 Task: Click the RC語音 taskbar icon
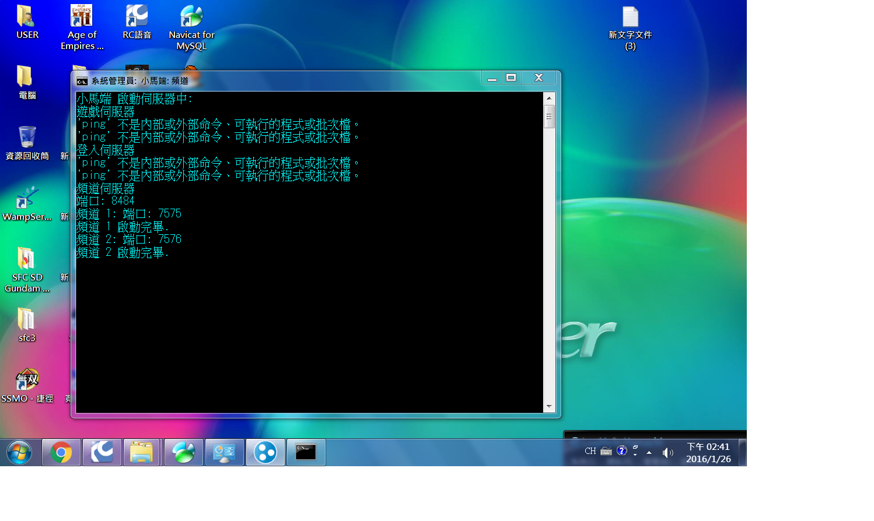point(102,452)
